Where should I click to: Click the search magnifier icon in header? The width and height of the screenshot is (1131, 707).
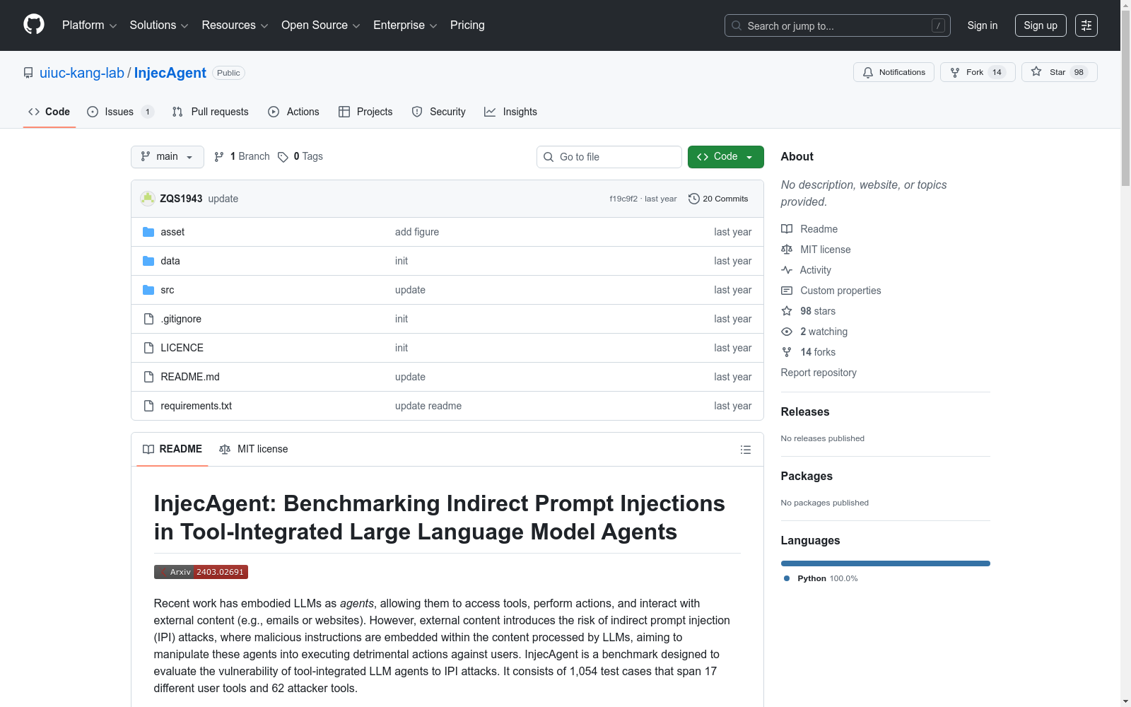coord(737,25)
